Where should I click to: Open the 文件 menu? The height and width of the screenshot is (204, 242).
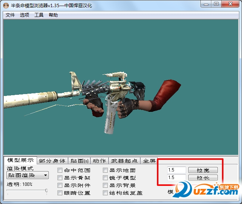pos(10,15)
